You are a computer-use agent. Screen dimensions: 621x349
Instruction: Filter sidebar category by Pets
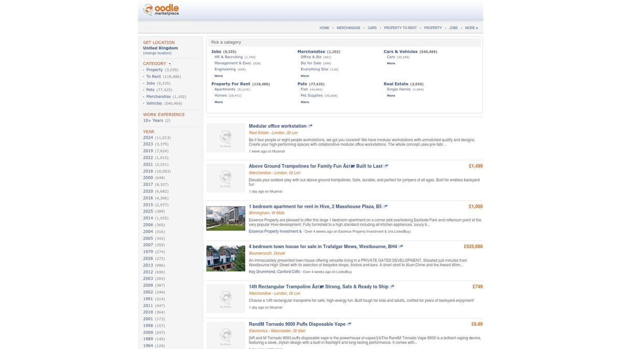[151, 90]
